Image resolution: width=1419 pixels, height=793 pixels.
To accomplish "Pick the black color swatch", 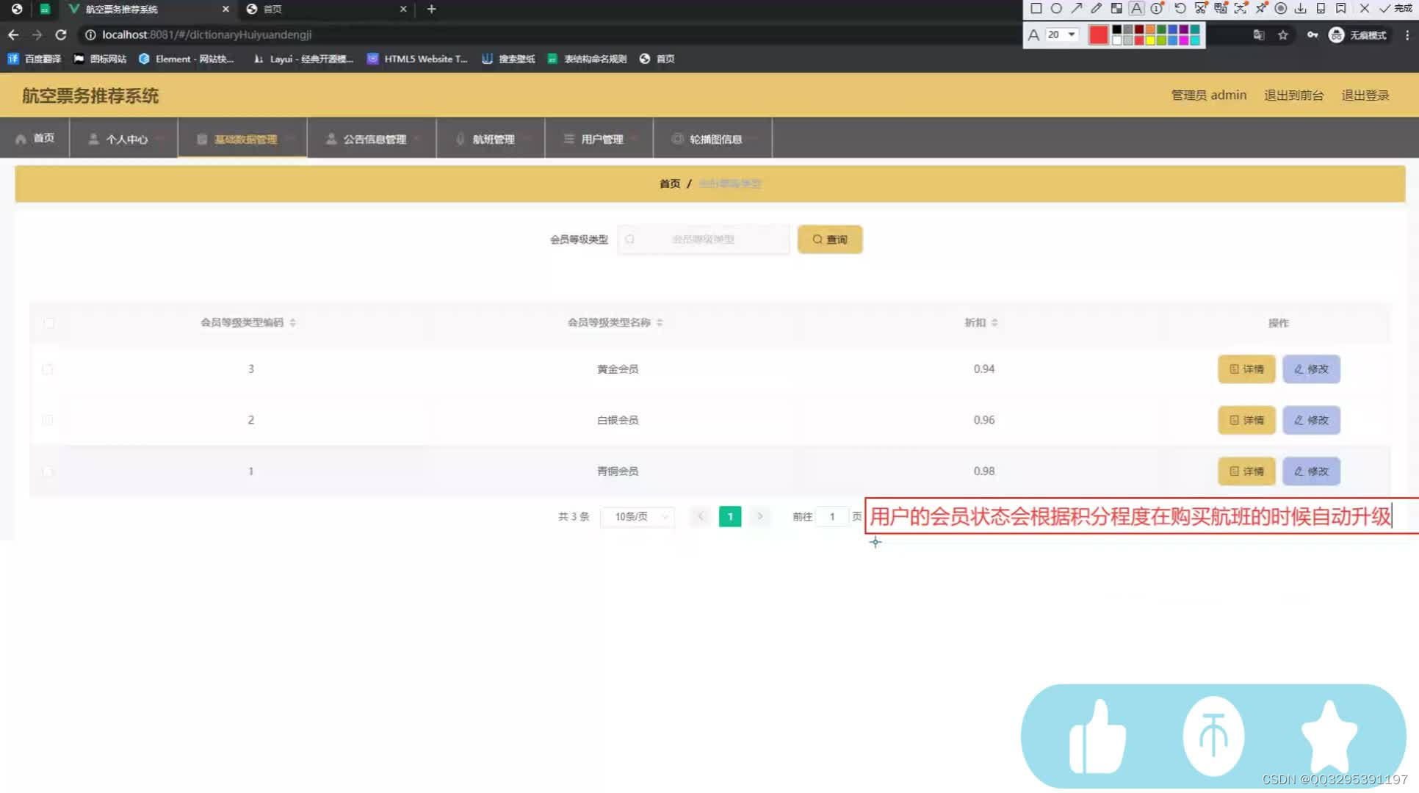I will (x=1116, y=30).
